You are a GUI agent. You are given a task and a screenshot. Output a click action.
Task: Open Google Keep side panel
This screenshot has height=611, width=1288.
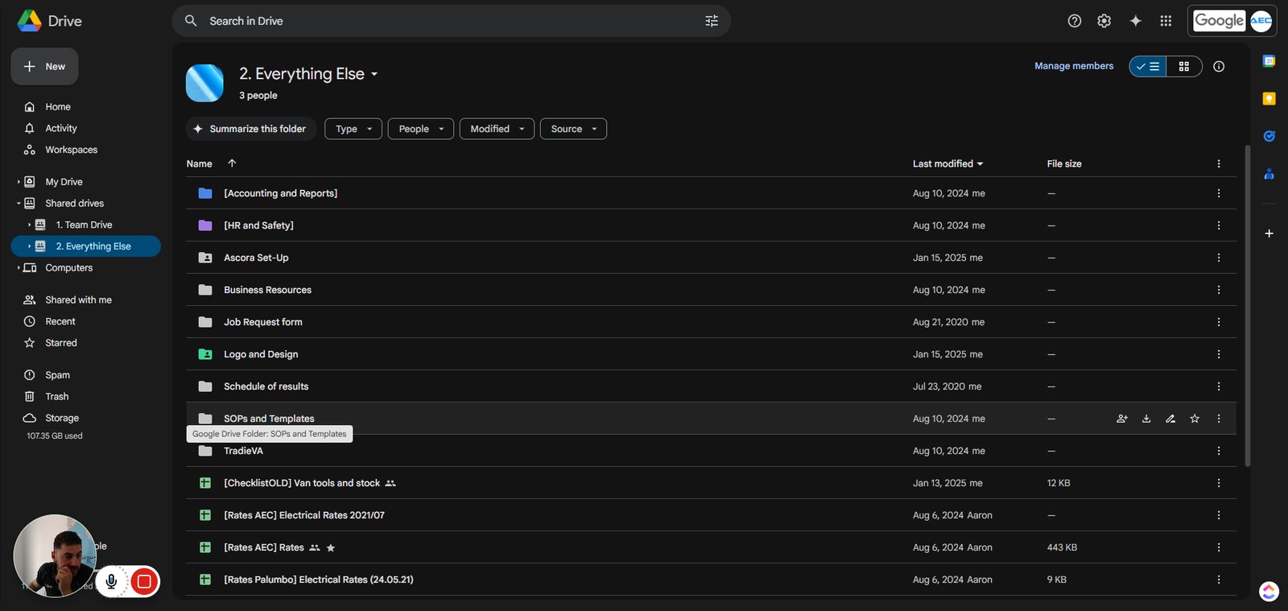point(1269,99)
